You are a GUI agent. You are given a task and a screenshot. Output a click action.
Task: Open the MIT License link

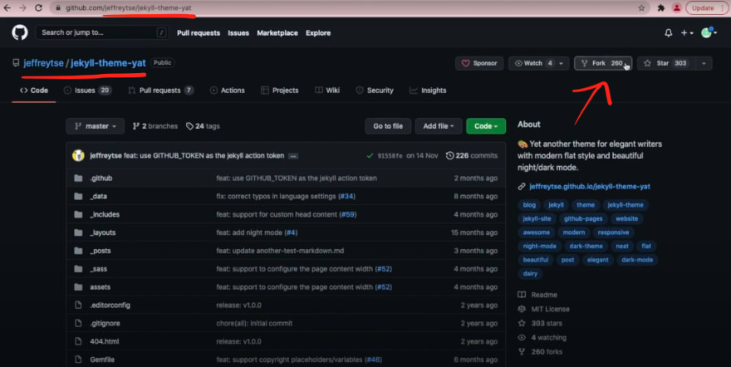click(550, 309)
